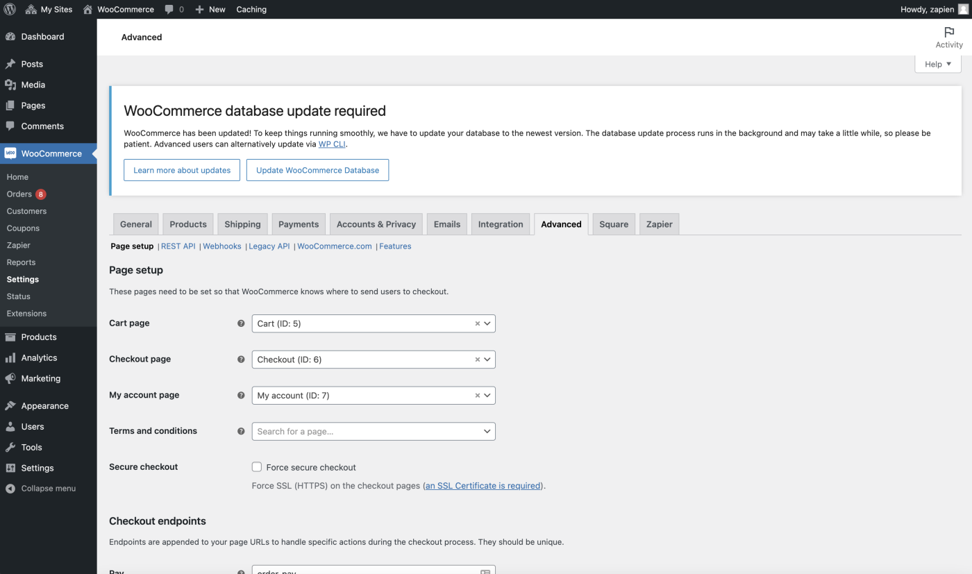This screenshot has height=574, width=972.
Task: Clear the My account page selection
Action: 478,396
